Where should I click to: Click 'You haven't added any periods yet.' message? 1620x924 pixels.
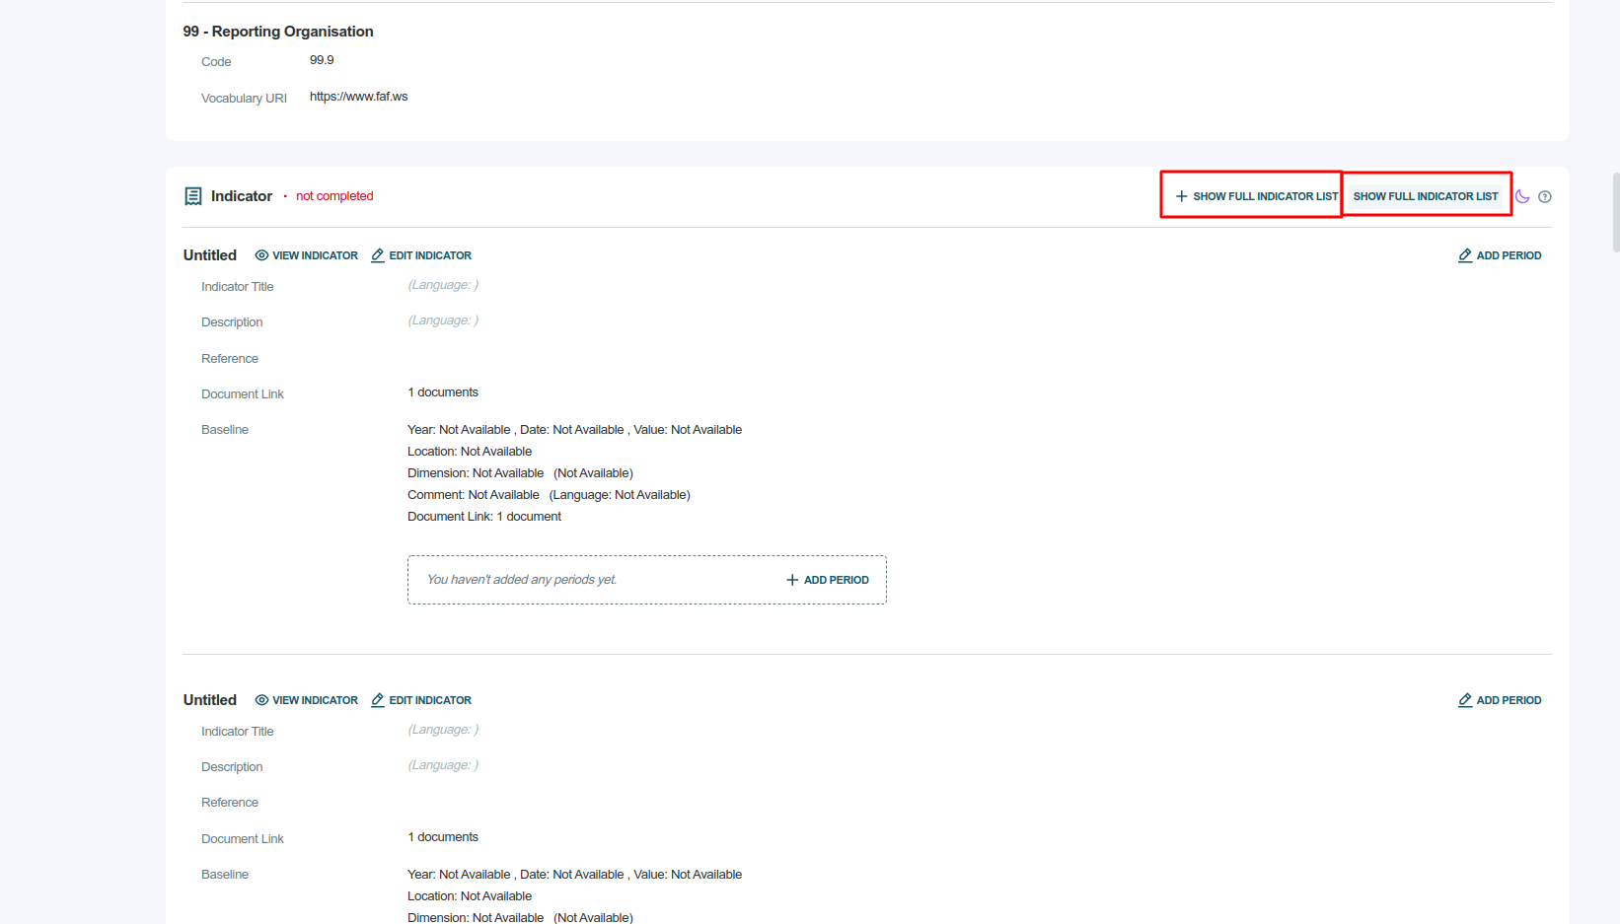pyautogui.click(x=522, y=580)
